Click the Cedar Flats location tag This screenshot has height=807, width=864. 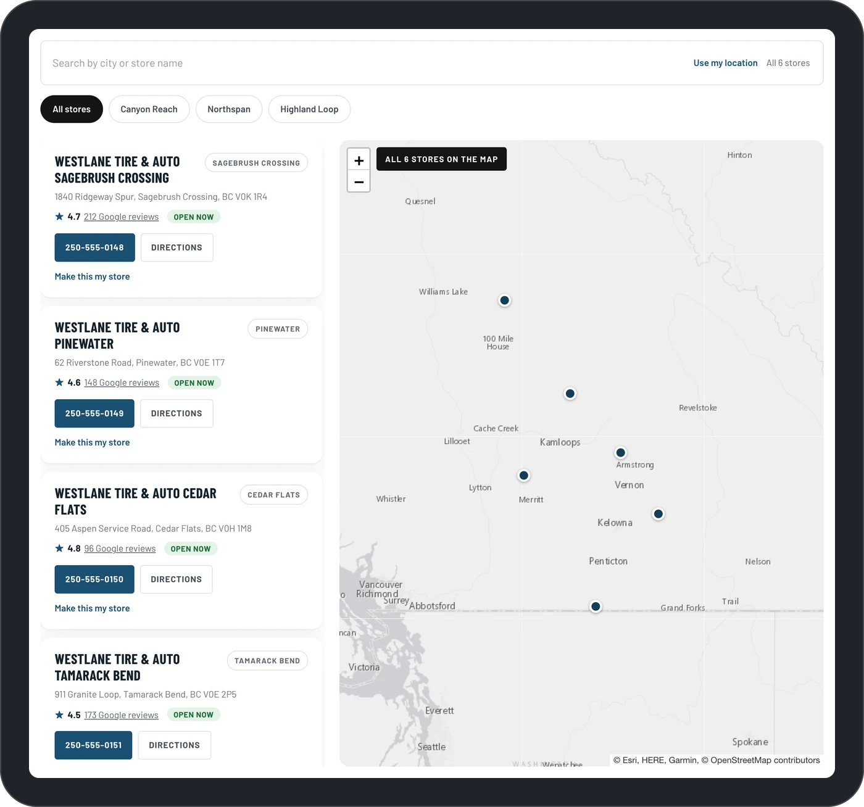273,495
